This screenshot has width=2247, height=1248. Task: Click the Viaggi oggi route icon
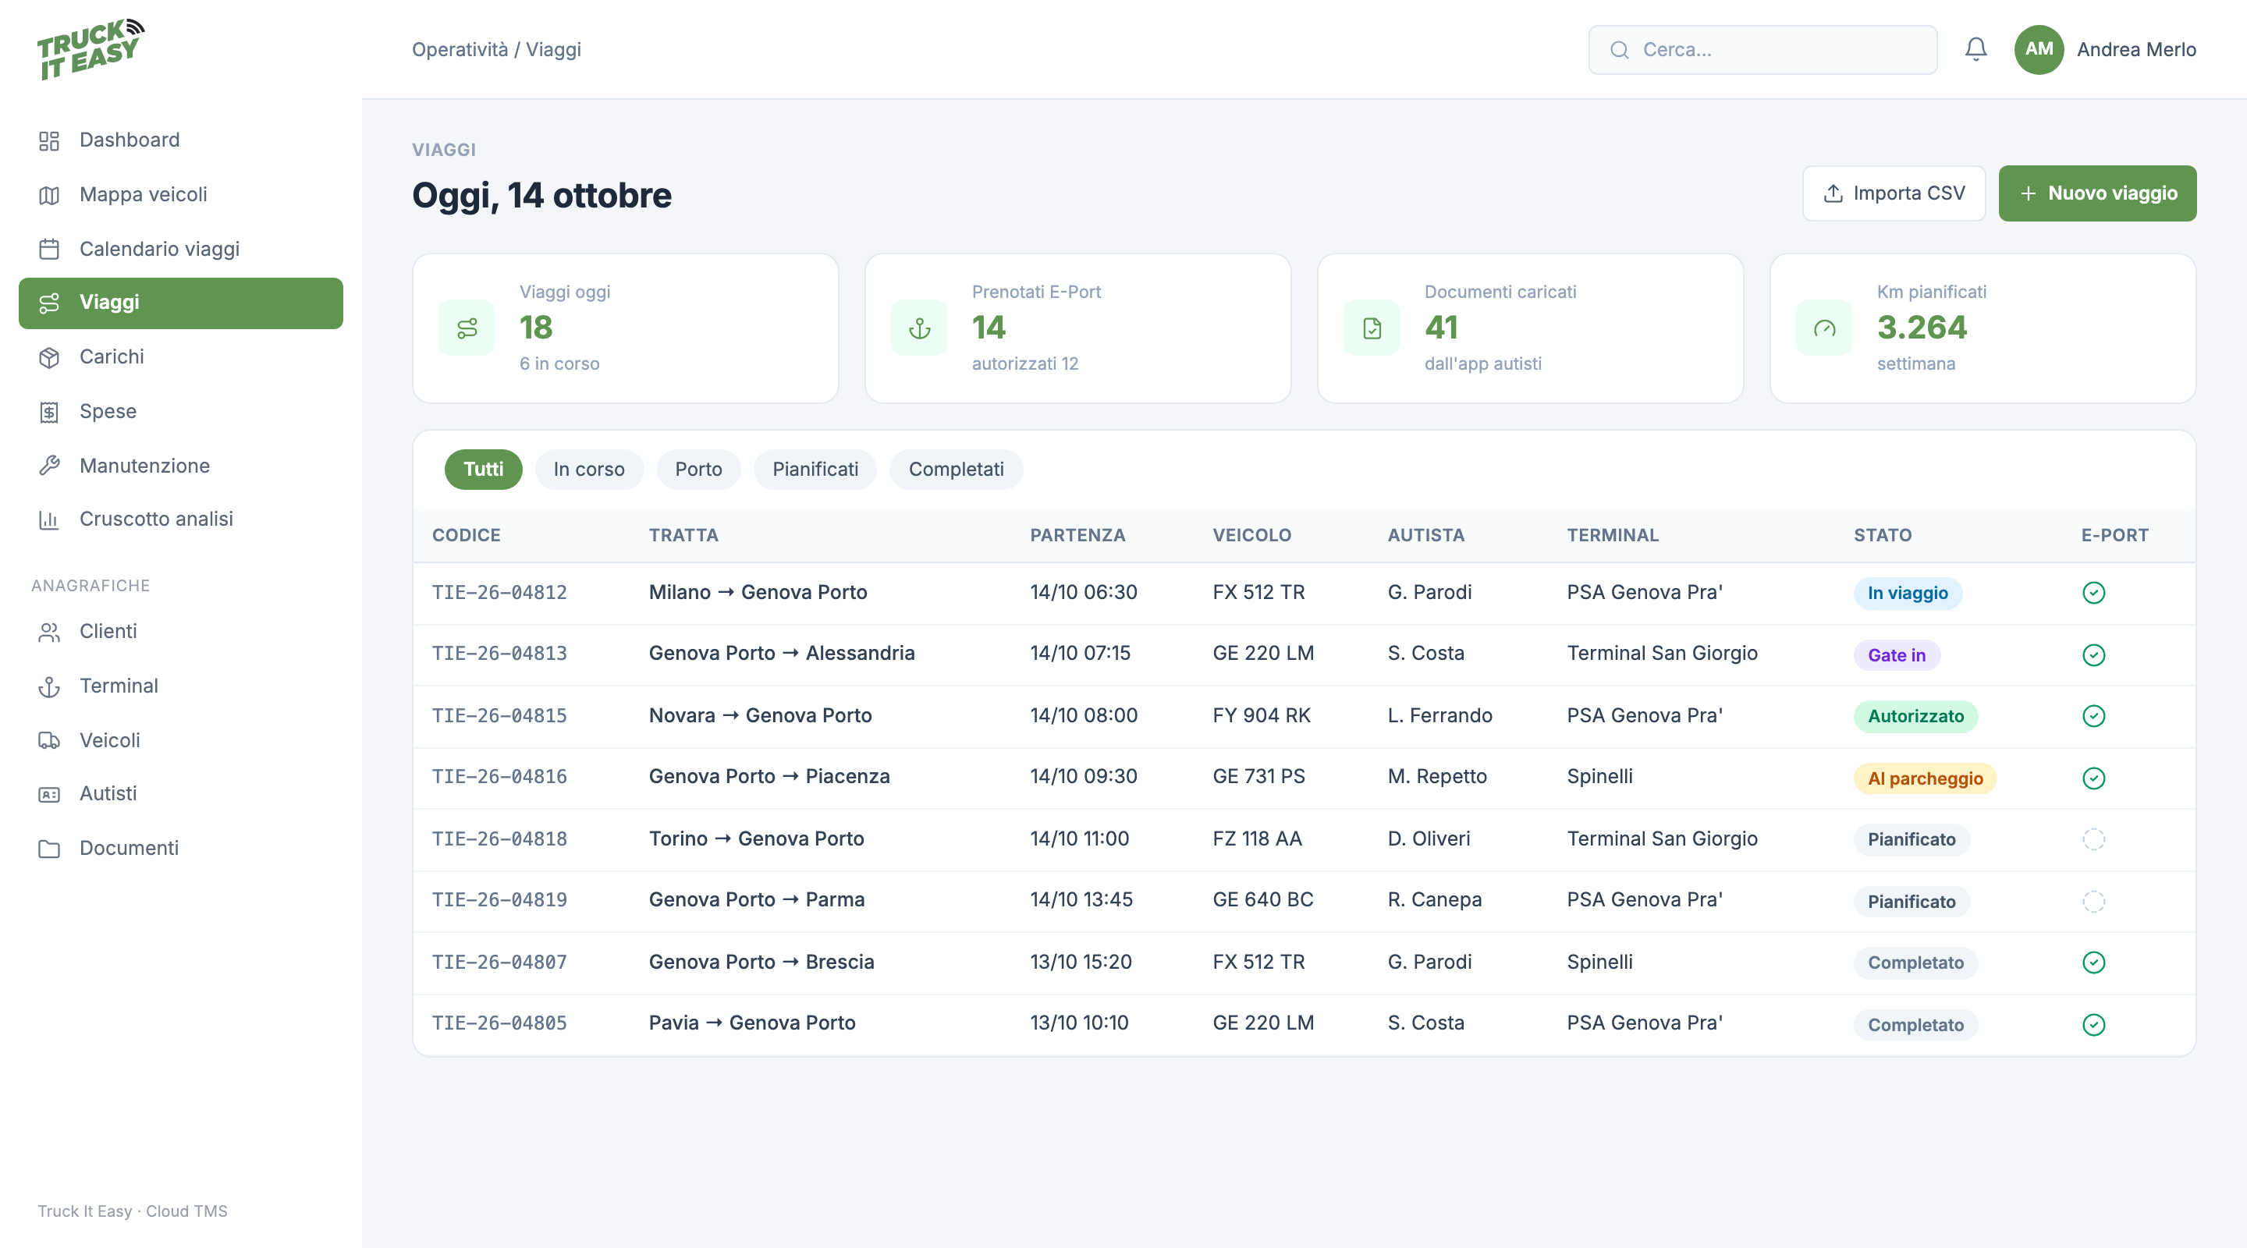coord(467,328)
